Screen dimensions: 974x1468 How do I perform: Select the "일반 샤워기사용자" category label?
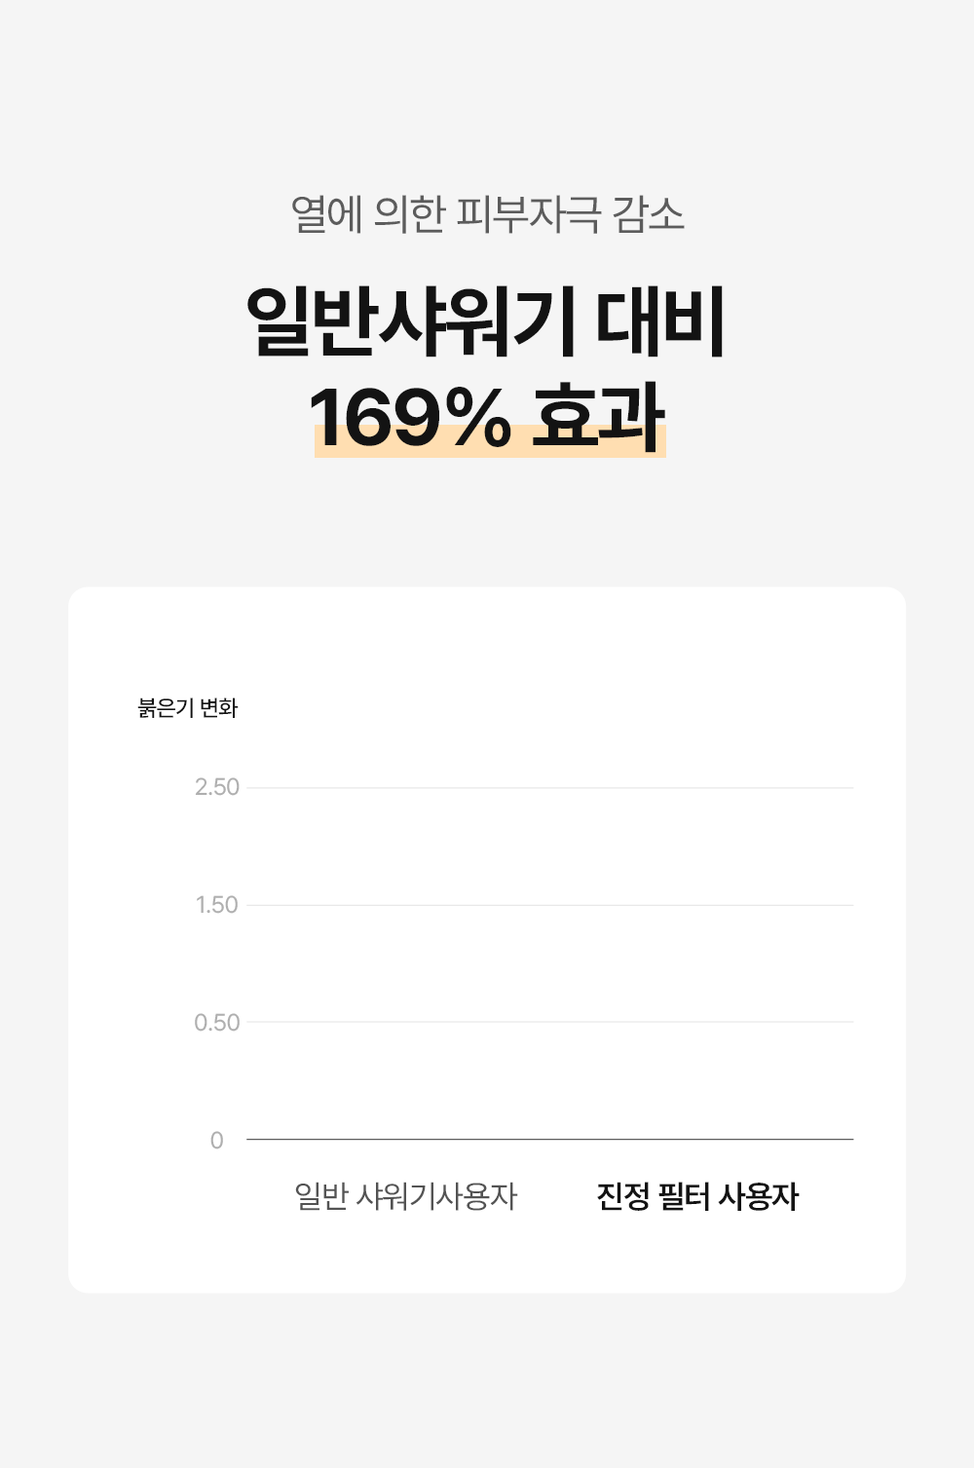pyautogui.click(x=405, y=1196)
